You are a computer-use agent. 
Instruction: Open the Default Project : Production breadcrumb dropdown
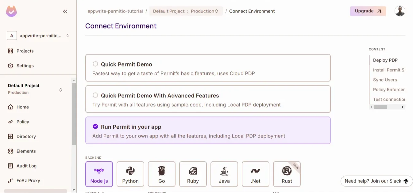click(x=186, y=11)
